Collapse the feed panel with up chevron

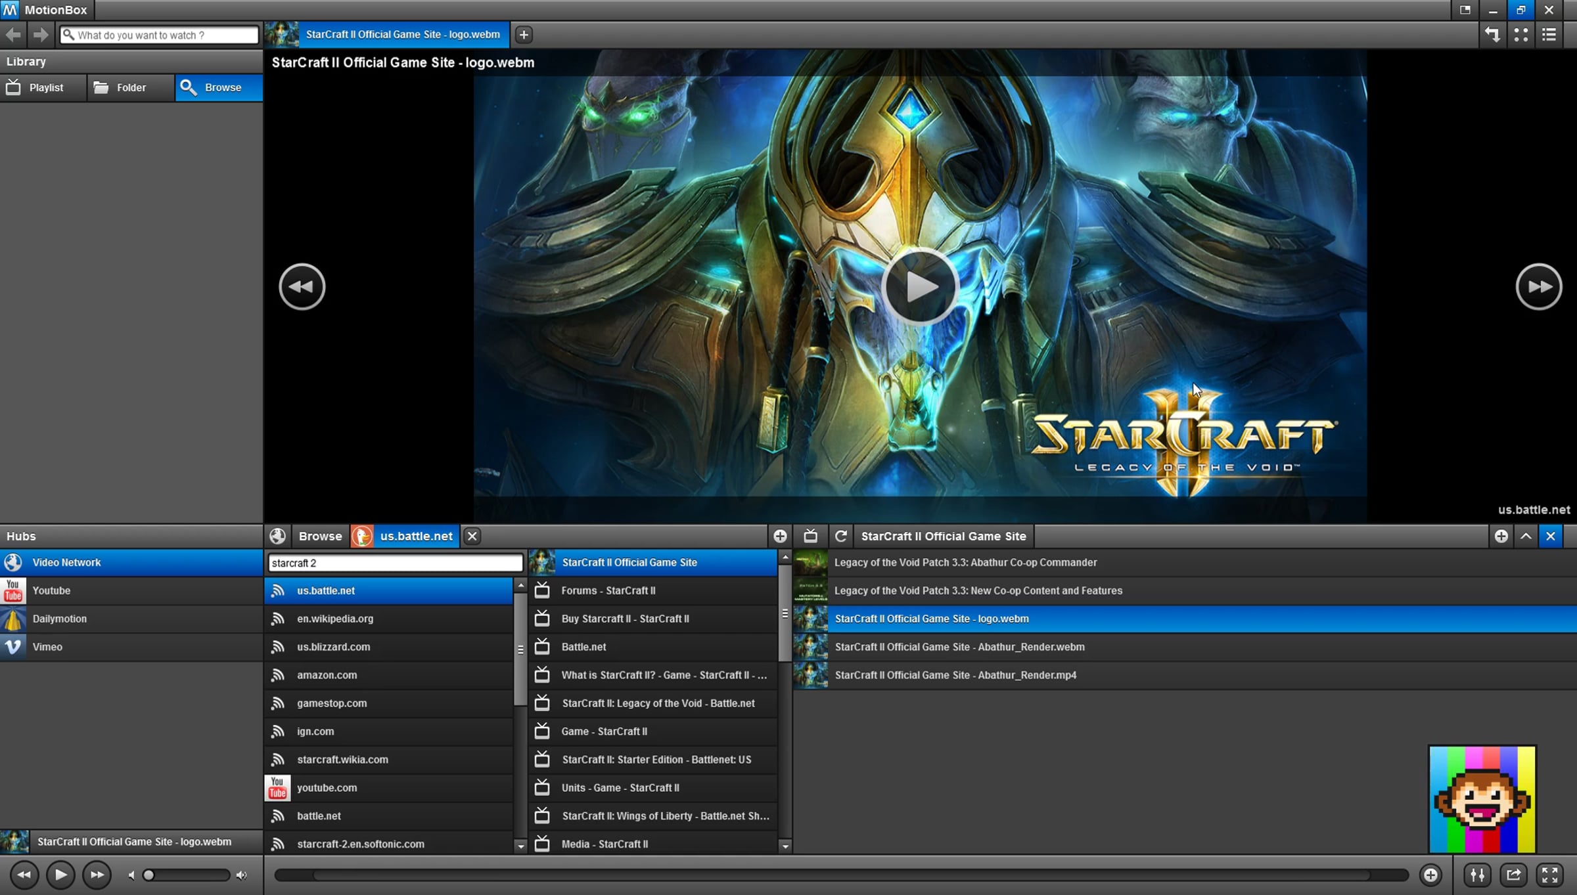tap(1526, 536)
